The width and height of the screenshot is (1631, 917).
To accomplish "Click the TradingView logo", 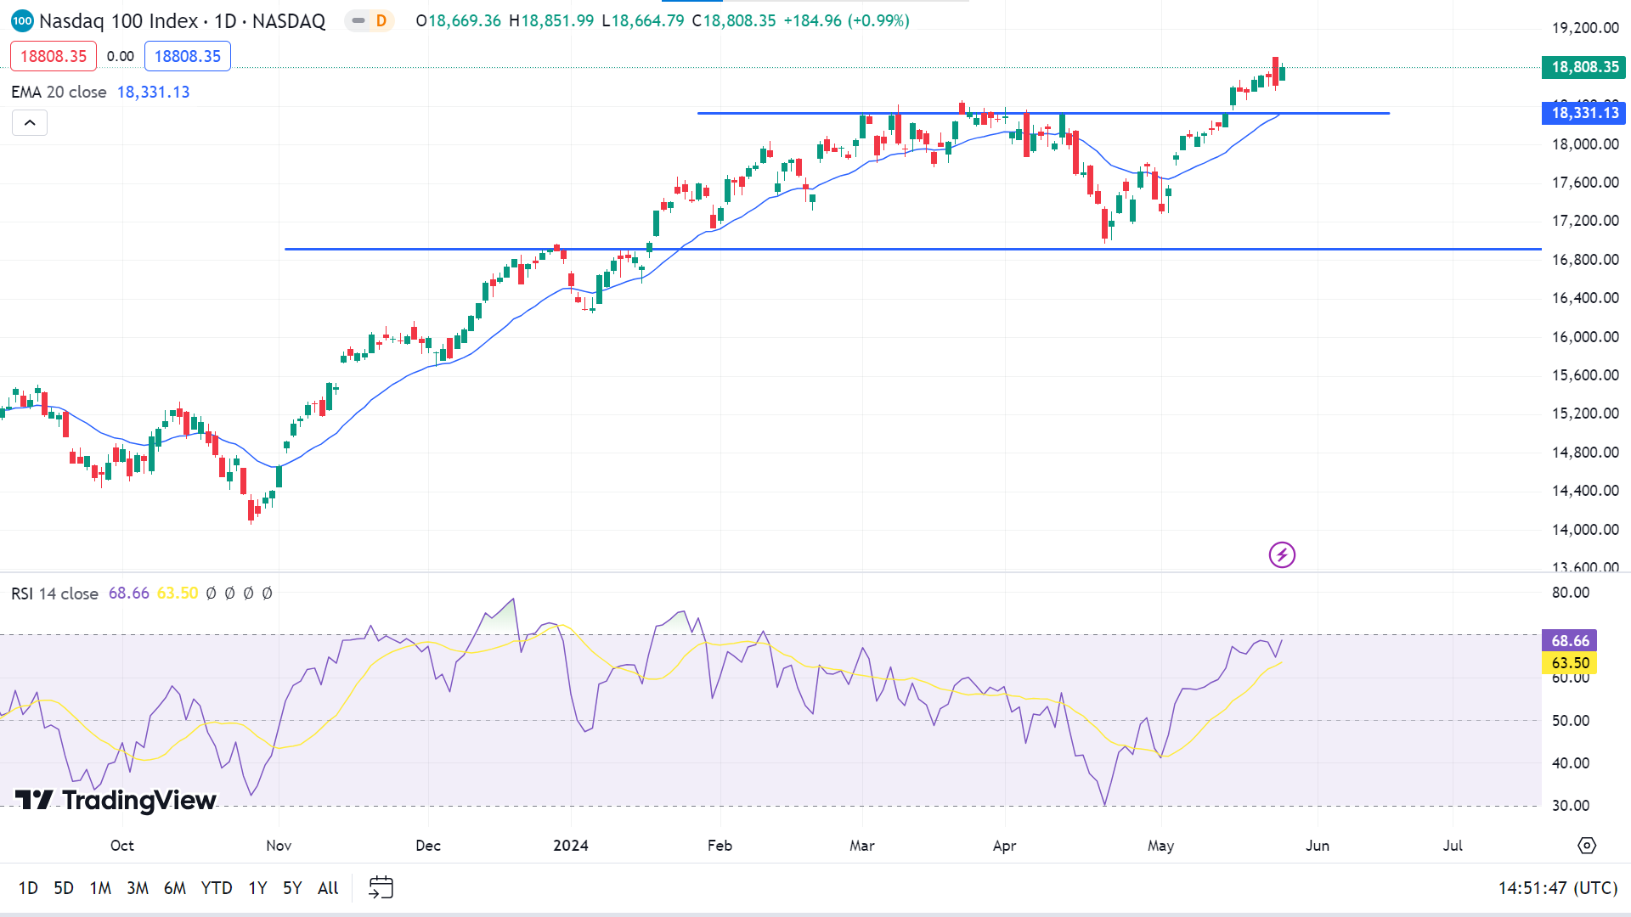I will (x=116, y=800).
